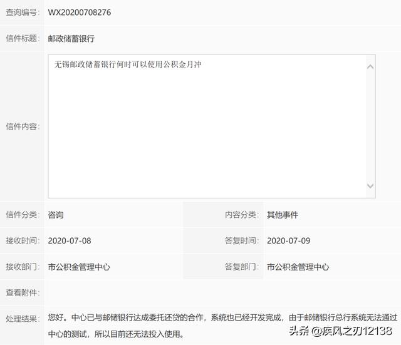Select the query number WX20200708276
The height and width of the screenshot is (345, 401).
[x=80, y=13]
